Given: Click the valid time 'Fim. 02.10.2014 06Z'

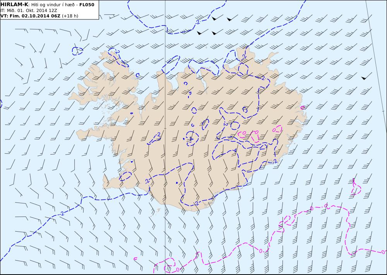Looking at the screenshot, I should [35, 16].
